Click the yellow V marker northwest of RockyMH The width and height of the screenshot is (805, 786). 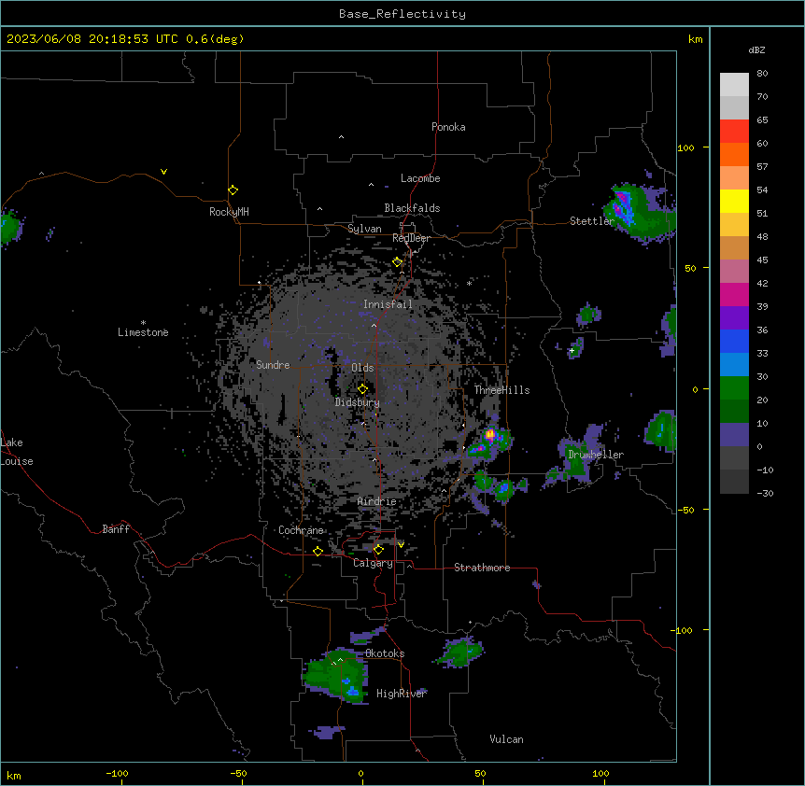pos(163,172)
